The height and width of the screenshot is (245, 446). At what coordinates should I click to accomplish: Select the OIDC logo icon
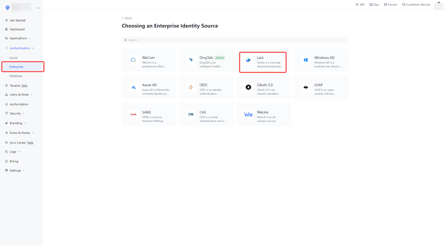coord(191,87)
